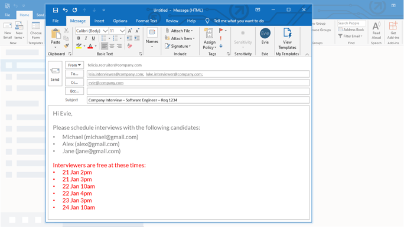
Task: Open the File tab in message window
Action: pyautogui.click(x=56, y=21)
